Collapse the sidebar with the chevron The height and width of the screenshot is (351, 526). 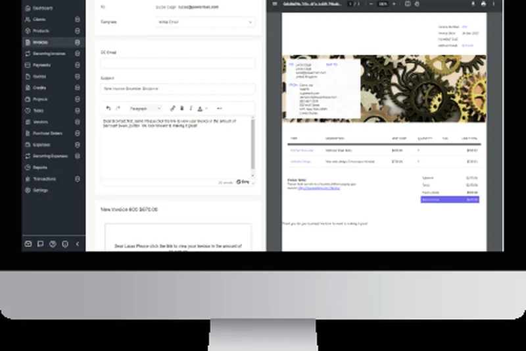pyautogui.click(x=78, y=244)
